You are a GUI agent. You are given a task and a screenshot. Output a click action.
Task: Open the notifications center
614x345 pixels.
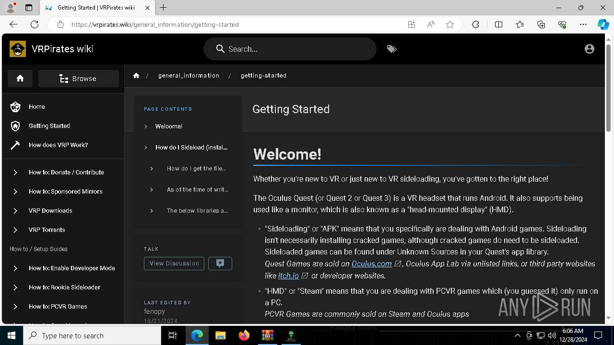pos(598,335)
